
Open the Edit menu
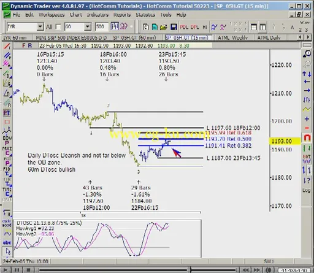(29, 15)
